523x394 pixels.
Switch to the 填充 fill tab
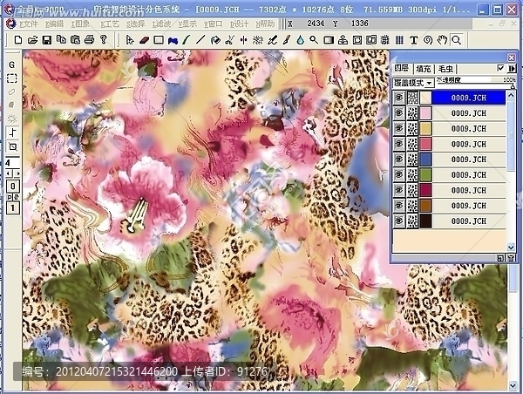click(x=424, y=69)
